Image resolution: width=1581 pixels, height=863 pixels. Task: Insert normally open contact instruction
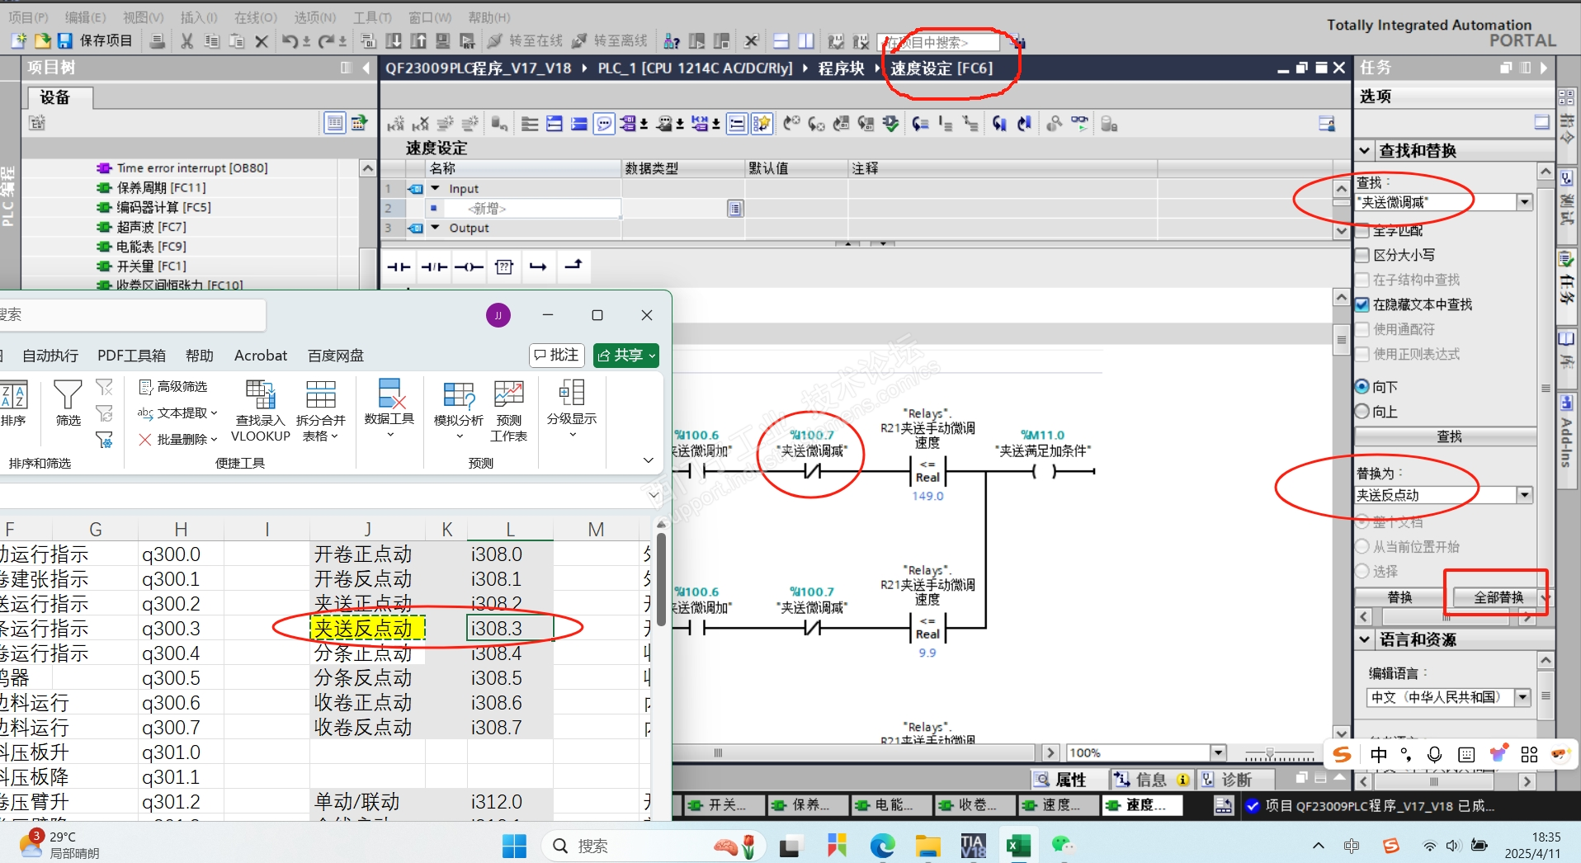point(399,266)
